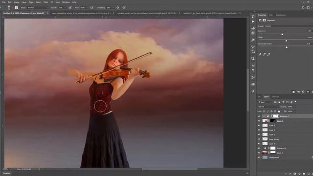Open the Layer menu
The width and height of the screenshot is (313, 176).
(24, 2)
